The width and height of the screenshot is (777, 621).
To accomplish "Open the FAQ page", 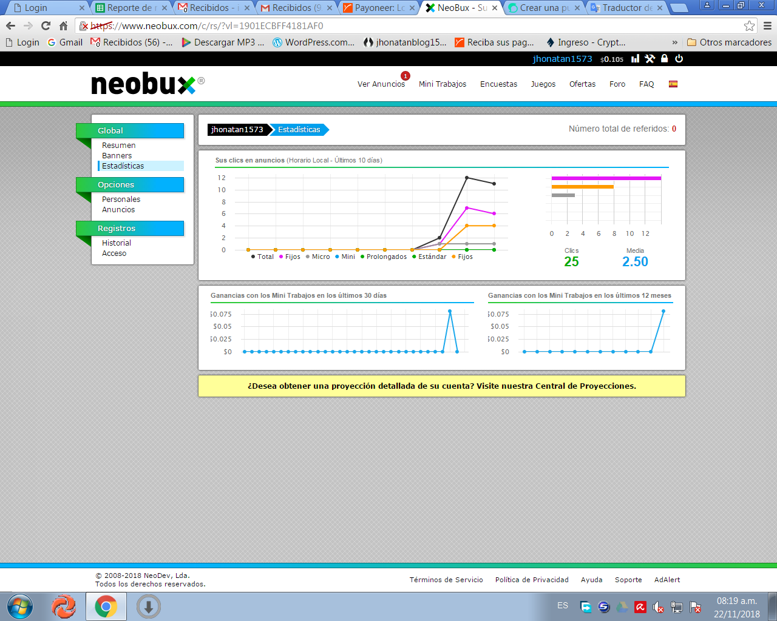I will pos(646,84).
